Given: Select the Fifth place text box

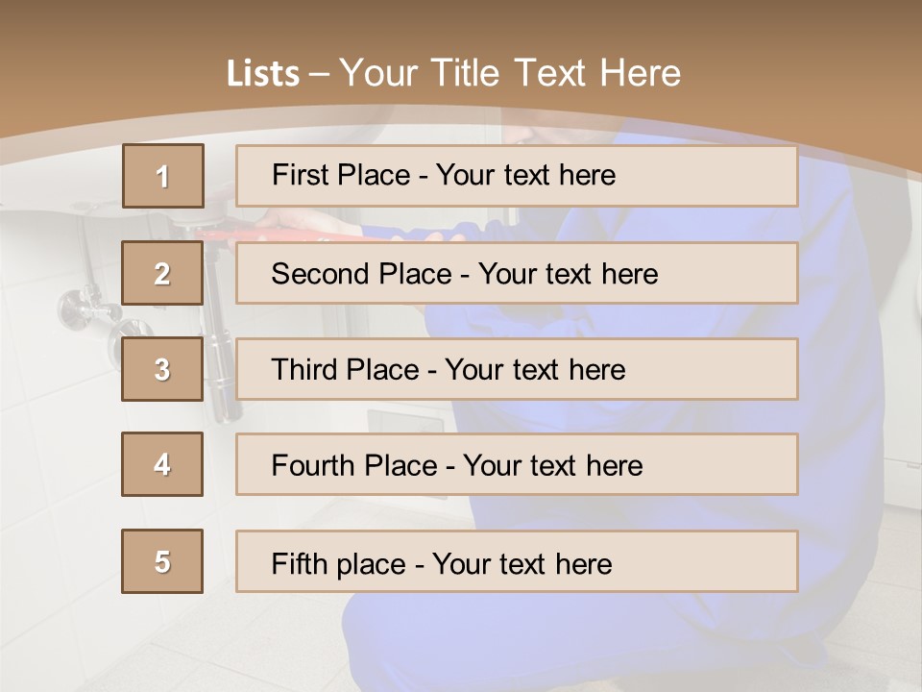Looking at the screenshot, I should tap(517, 561).
